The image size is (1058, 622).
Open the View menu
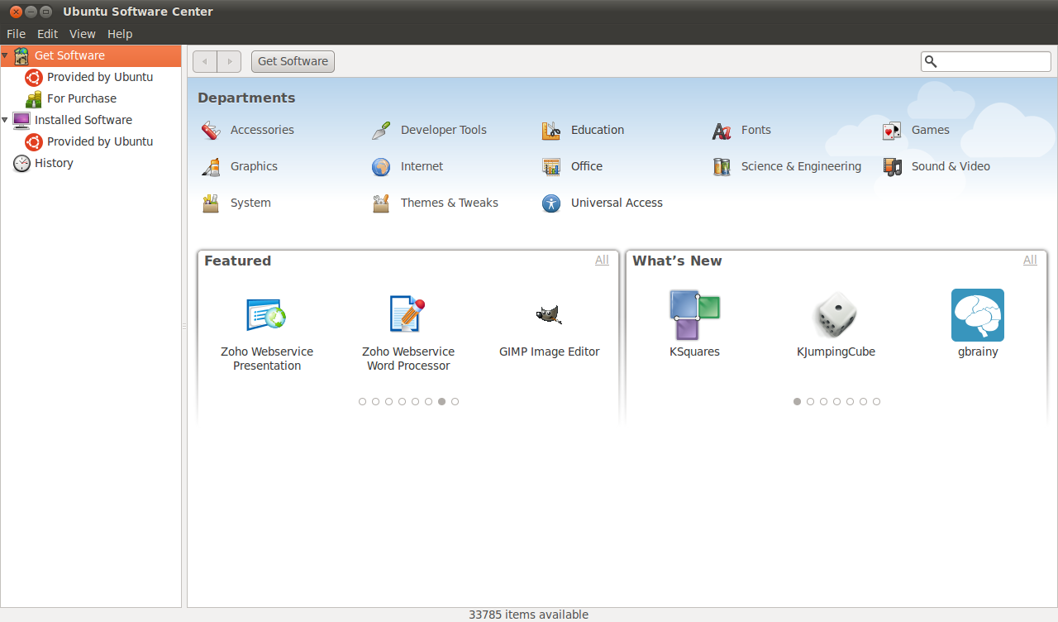click(83, 34)
